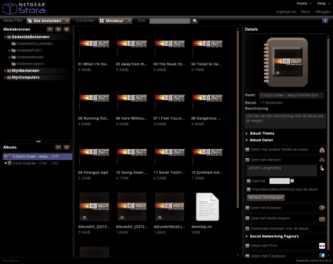The width and height of the screenshot is (333, 264).
Task: Open the Home menu
Action: (x=304, y=3)
